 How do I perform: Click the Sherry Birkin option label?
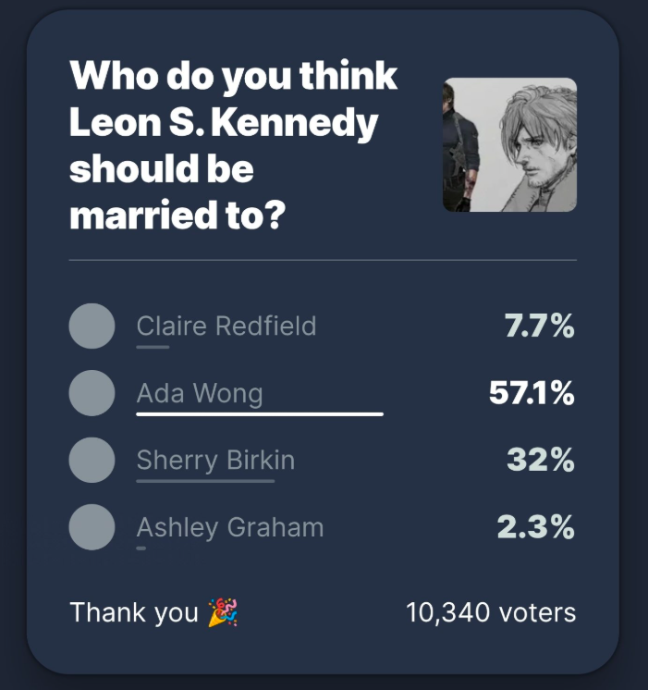click(215, 461)
